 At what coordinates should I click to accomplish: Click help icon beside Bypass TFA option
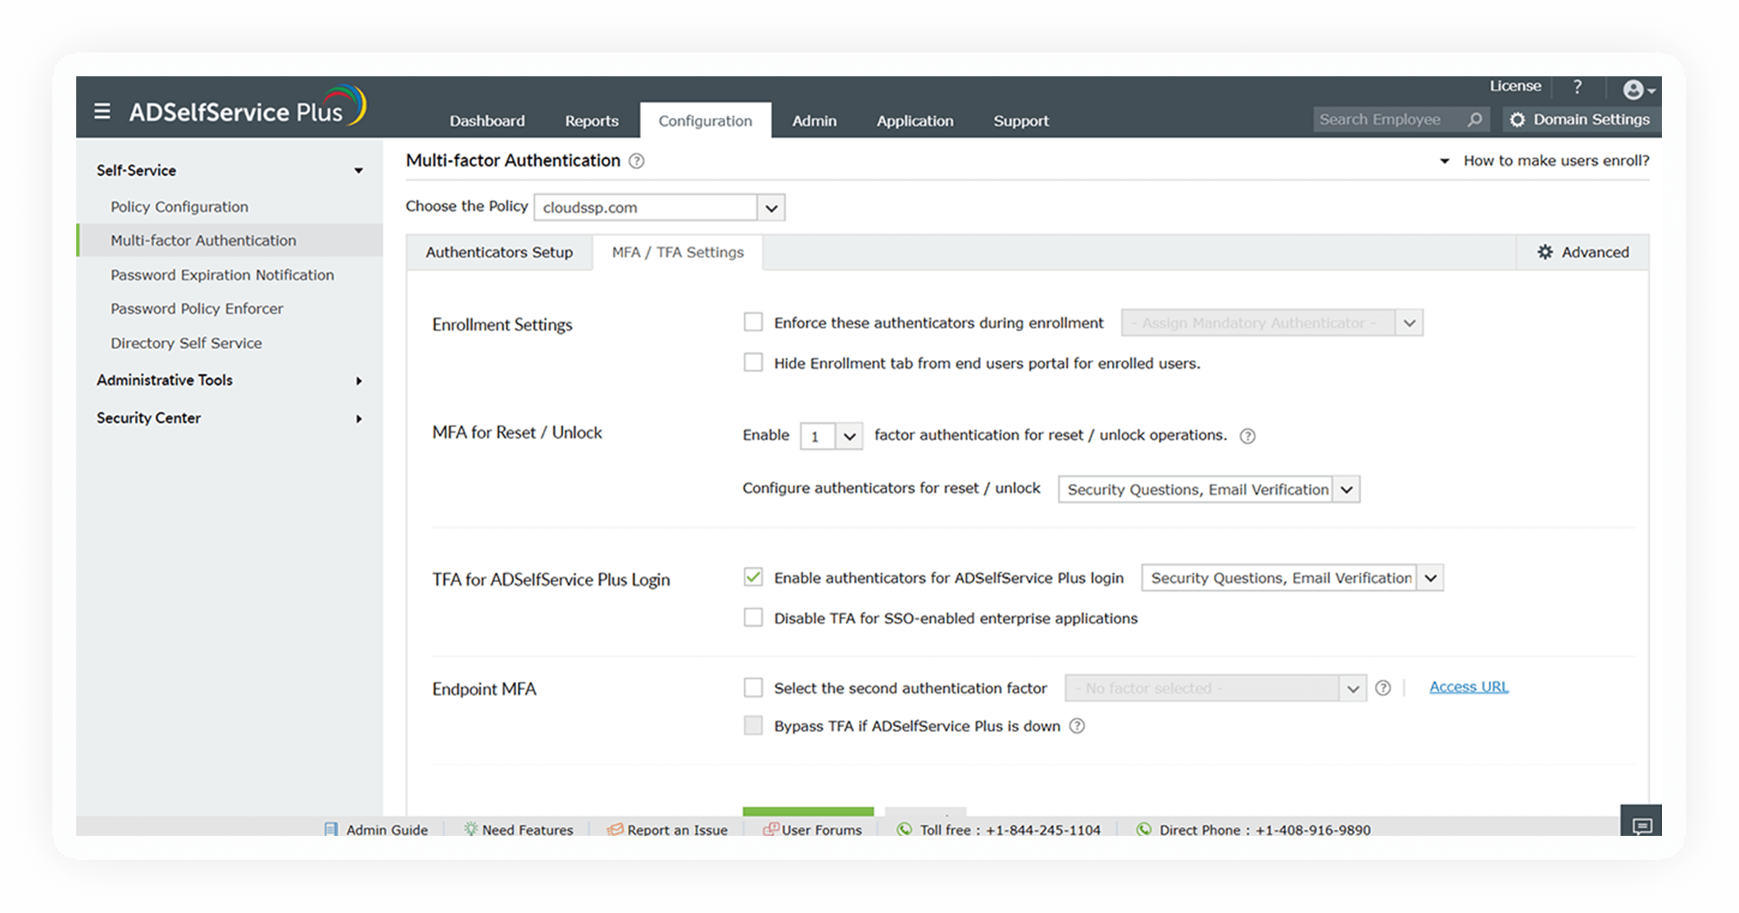(1078, 726)
